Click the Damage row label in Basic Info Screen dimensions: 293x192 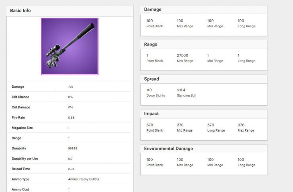point(18,87)
